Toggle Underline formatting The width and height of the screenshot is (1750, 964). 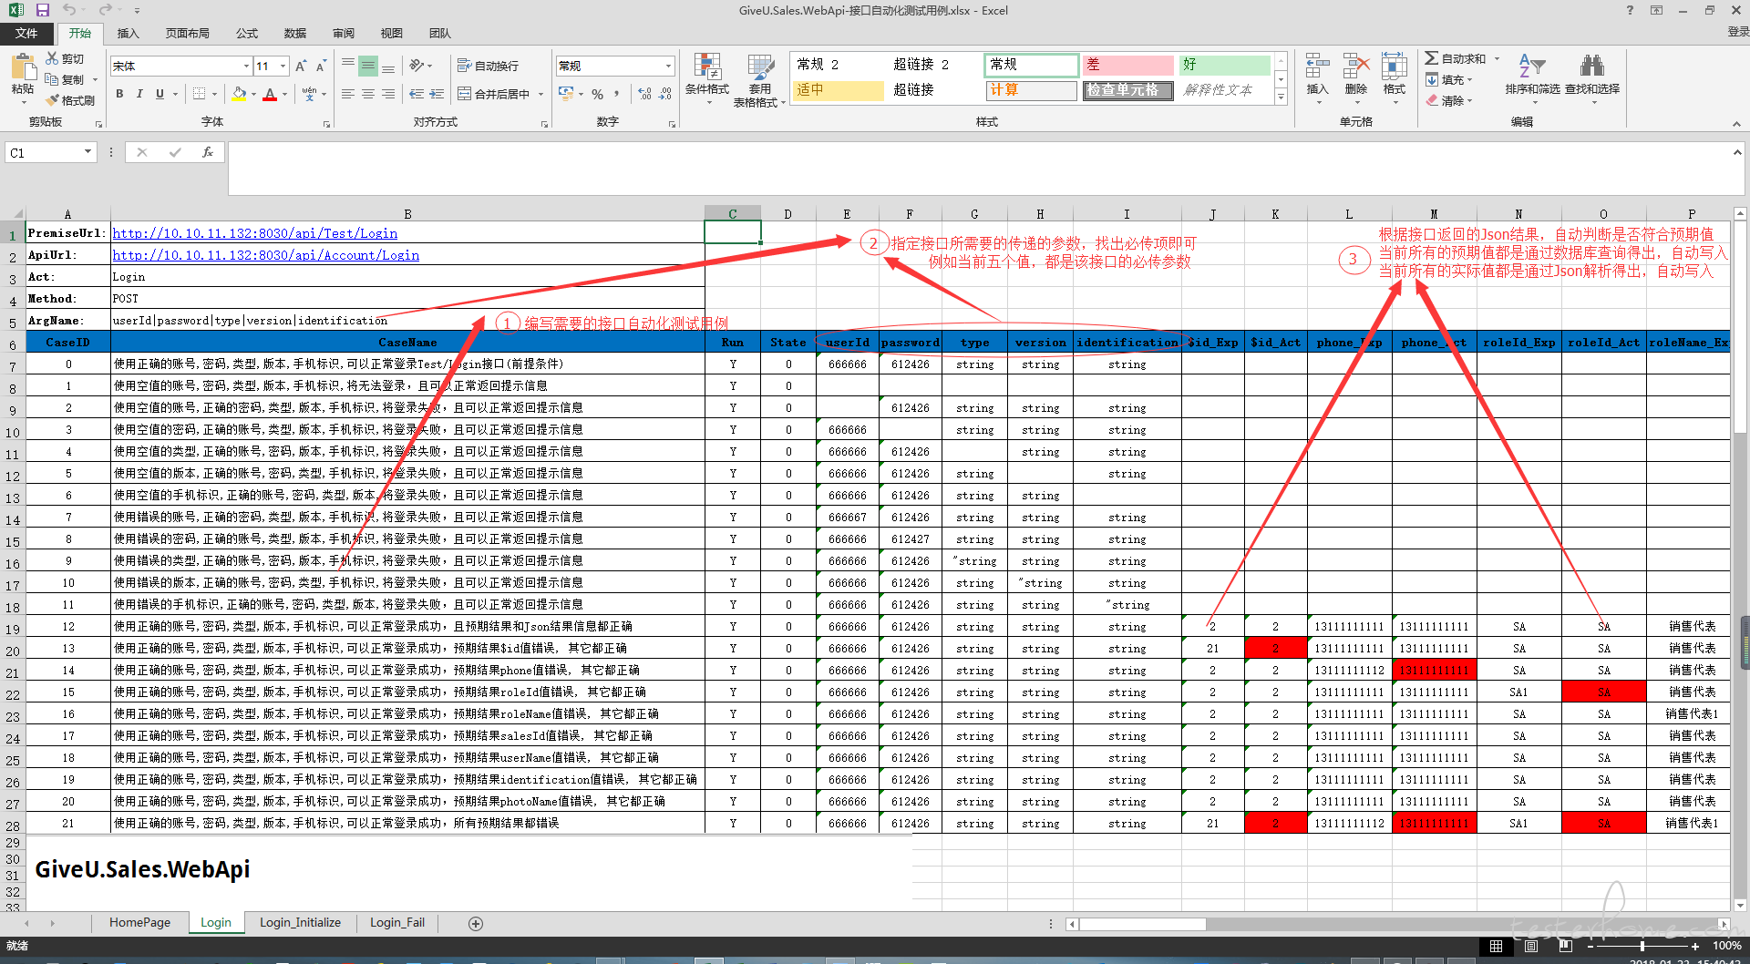point(160,94)
